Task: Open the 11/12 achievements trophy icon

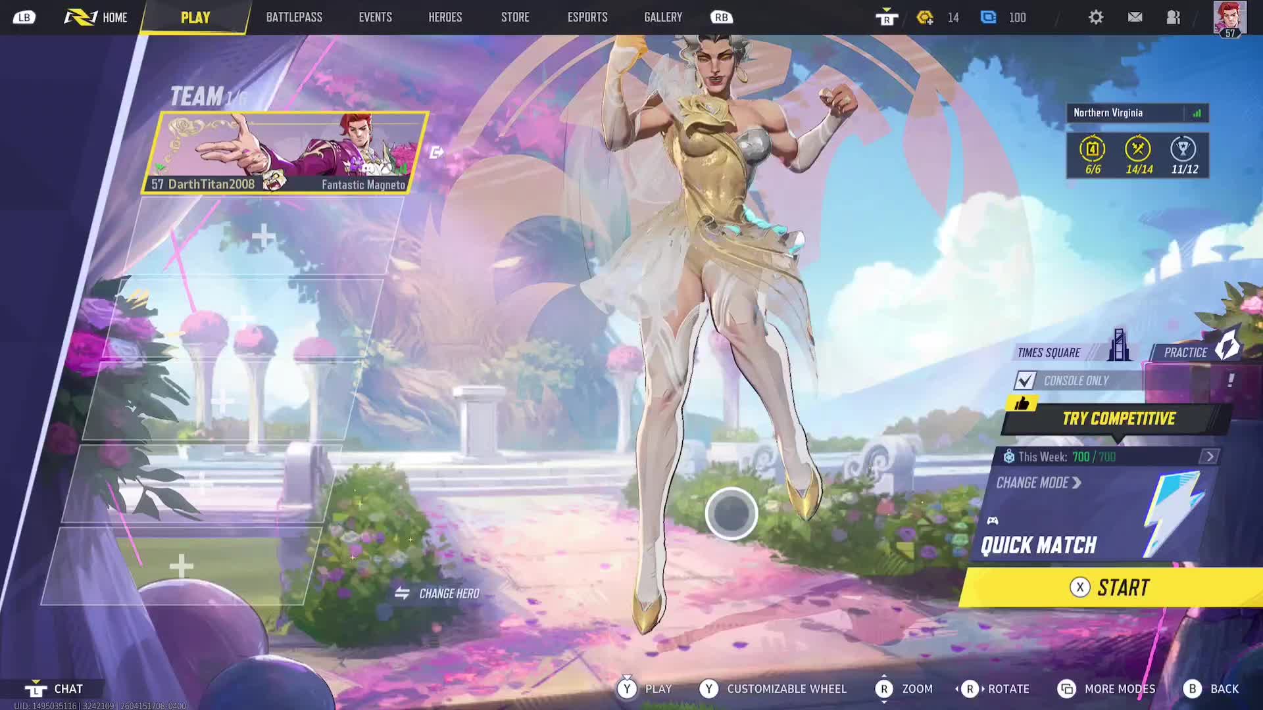Action: 1184,156
